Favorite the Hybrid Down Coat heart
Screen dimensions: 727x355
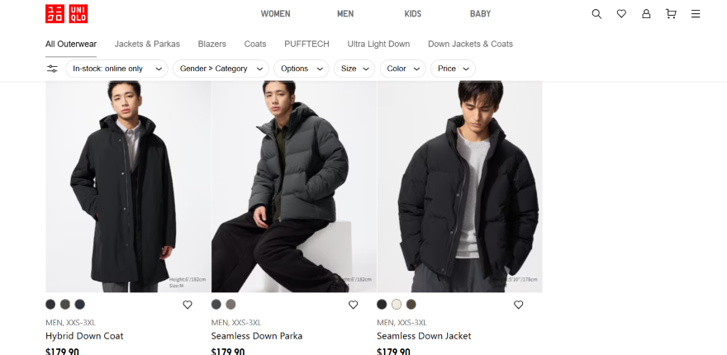click(x=188, y=305)
